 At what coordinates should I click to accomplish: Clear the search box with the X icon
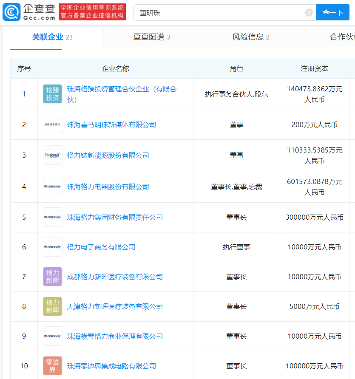[309, 12]
